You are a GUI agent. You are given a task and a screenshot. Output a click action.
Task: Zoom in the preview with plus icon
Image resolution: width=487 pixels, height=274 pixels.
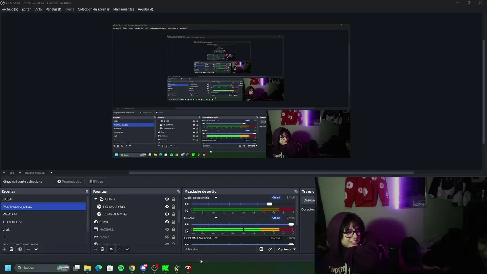20,172
